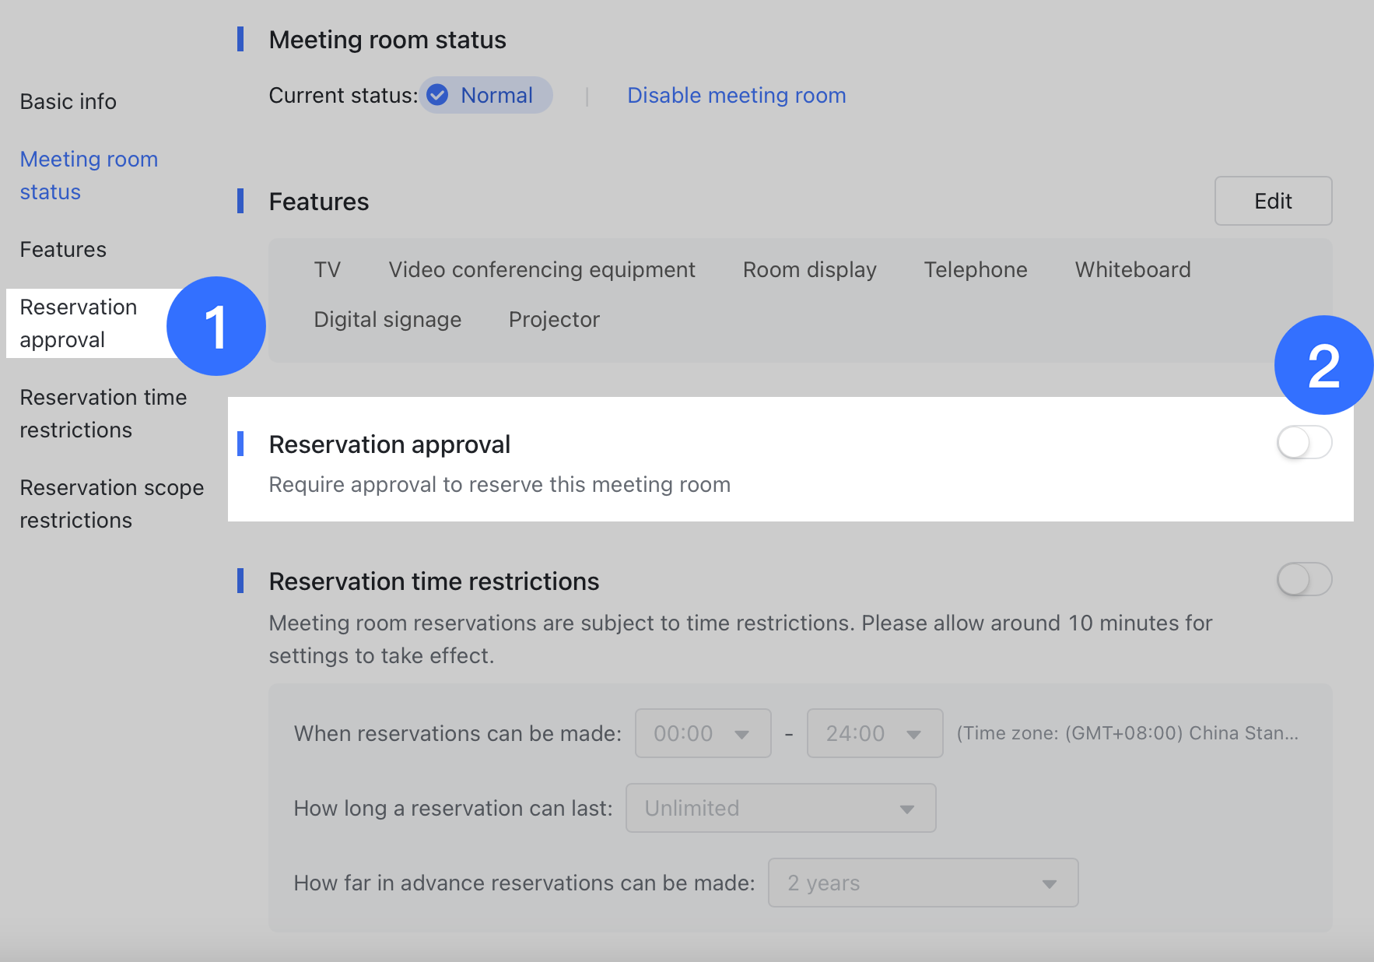Click the Video conferencing equipment feature

click(x=542, y=269)
